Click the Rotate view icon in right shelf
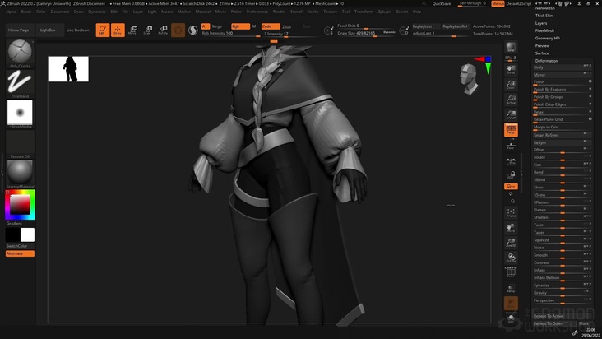 (511, 258)
